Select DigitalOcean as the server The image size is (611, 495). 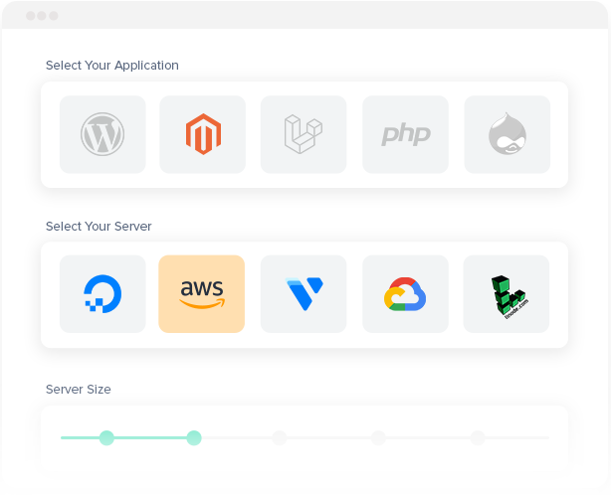click(102, 294)
